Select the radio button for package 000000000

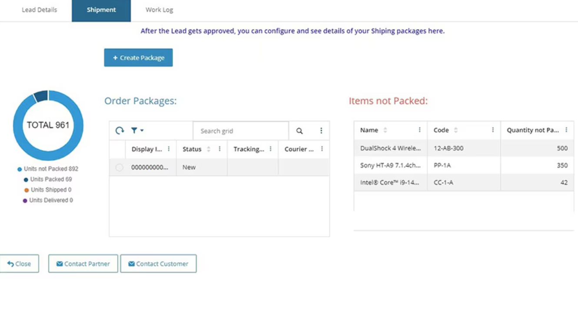point(120,167)
